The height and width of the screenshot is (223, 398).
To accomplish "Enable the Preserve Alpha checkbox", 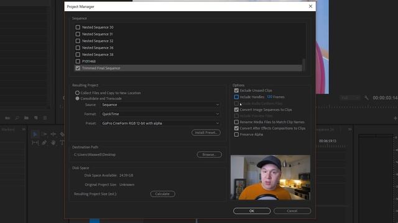I will 236,134.
